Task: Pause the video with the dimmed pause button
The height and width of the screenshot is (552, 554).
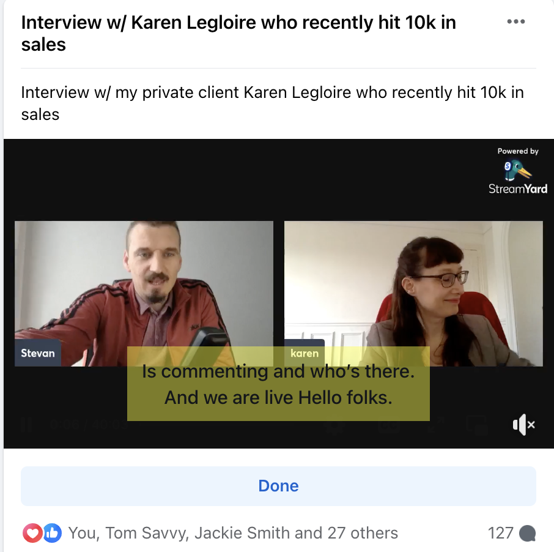Action: [x=27, y=424]
